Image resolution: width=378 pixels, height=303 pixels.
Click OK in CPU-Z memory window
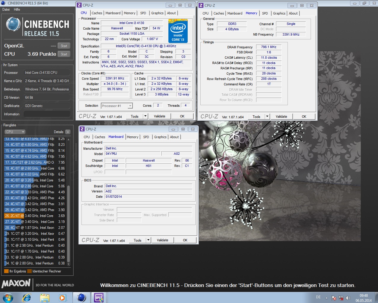304,117
